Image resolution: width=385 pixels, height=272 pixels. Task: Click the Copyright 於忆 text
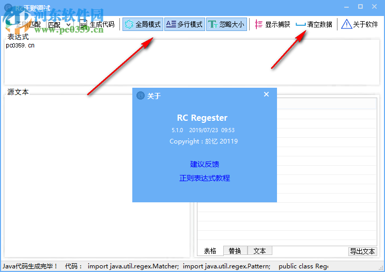coord(204,141)
